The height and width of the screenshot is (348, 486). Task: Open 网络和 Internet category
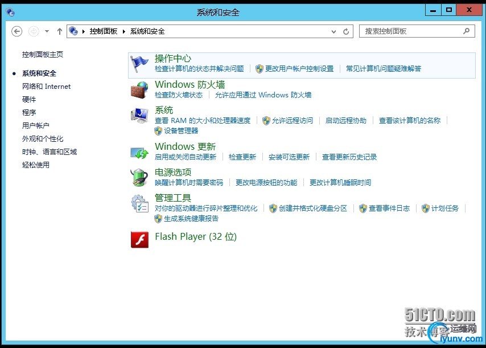tap(46, 87)
